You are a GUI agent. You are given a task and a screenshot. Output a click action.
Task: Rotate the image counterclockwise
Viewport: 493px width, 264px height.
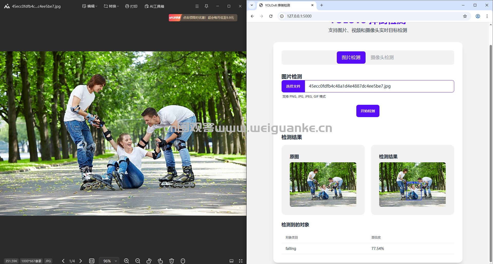tap(149, 261)
